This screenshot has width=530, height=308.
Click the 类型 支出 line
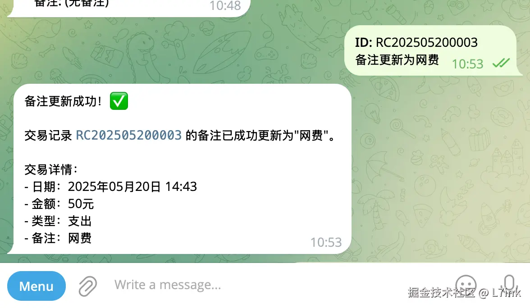[x=58, y=221]
